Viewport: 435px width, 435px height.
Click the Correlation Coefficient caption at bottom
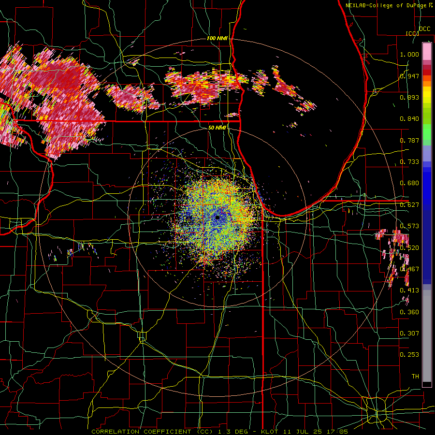pos(219,432)
